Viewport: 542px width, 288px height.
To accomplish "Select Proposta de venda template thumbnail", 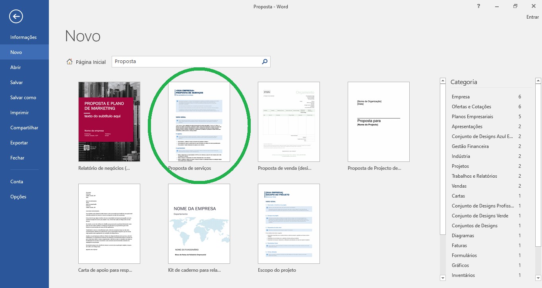I will [289, 122].
